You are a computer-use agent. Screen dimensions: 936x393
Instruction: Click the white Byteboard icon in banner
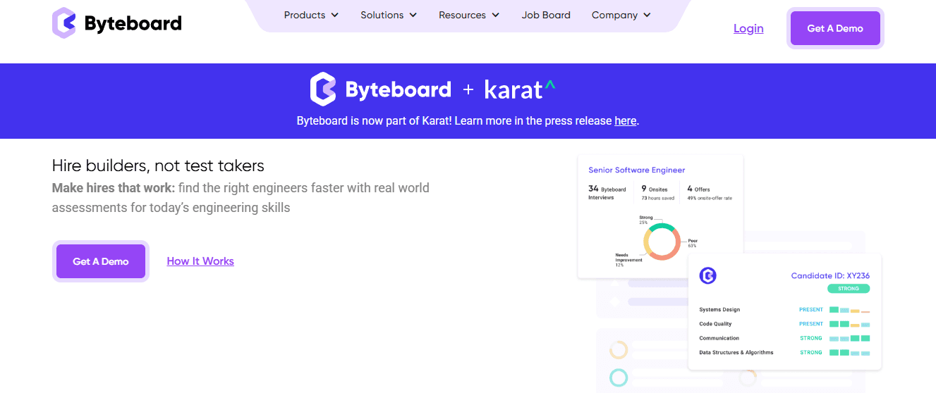click(323, 89)
